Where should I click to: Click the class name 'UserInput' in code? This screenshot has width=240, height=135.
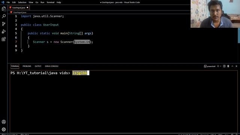coord(51,25)
